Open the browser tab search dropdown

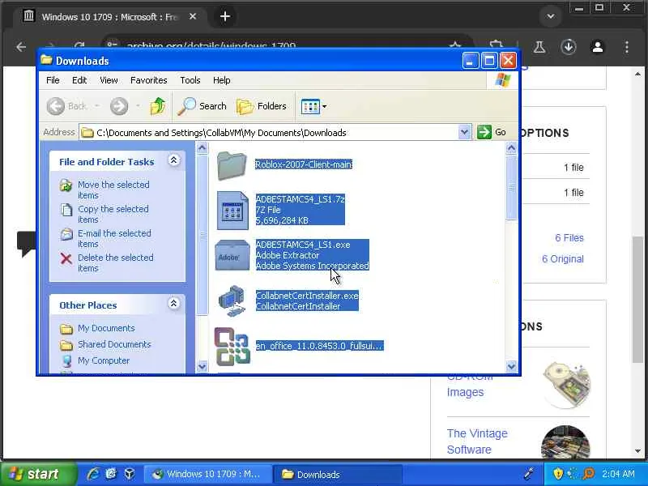point(551,16)
